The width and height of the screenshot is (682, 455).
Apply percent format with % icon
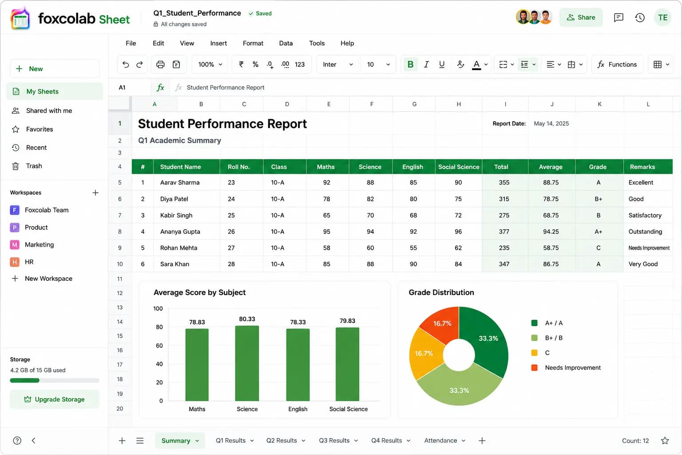pyautogui.click(x=255, y=64)
